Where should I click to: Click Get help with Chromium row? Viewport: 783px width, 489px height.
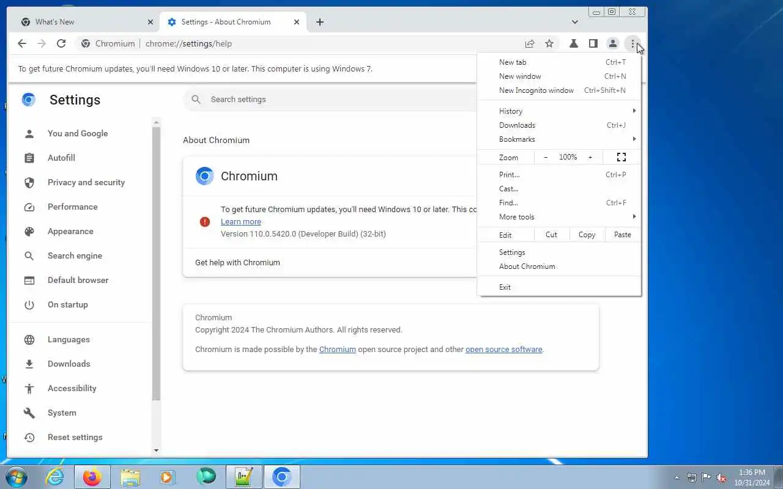pyautogui.click(x=330, y=262)
